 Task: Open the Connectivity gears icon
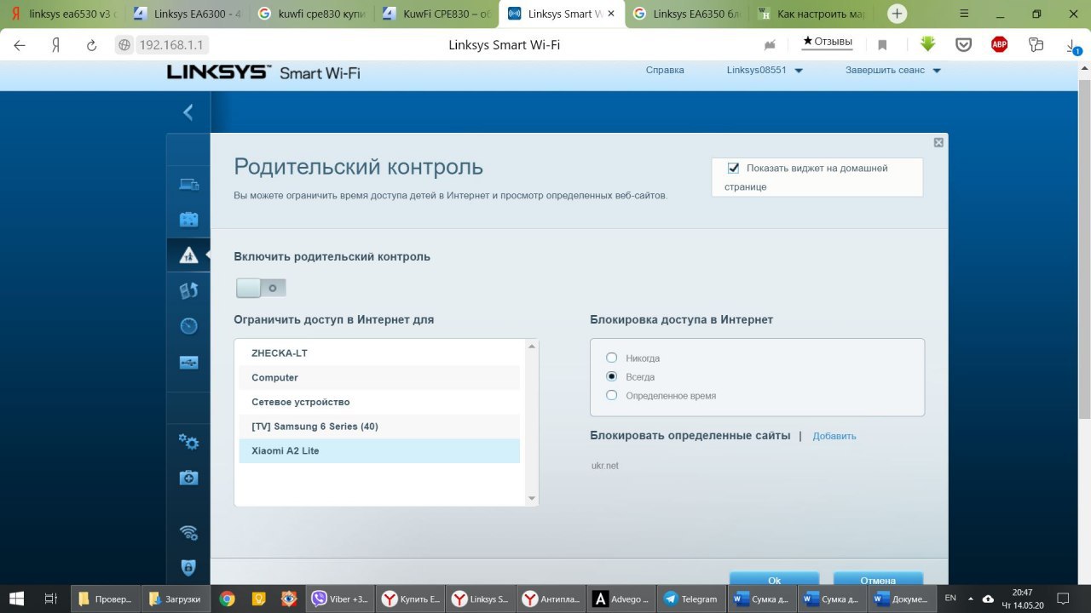coord(188,442)
